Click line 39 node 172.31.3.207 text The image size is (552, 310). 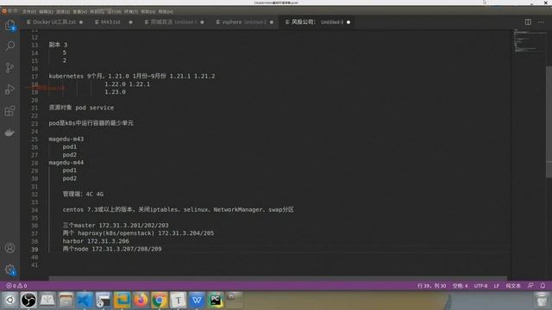112,249
